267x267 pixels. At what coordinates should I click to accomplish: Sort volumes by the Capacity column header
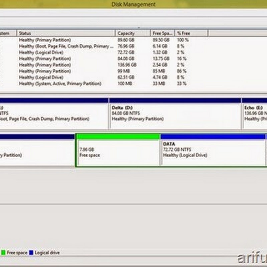tap(133, 33)
